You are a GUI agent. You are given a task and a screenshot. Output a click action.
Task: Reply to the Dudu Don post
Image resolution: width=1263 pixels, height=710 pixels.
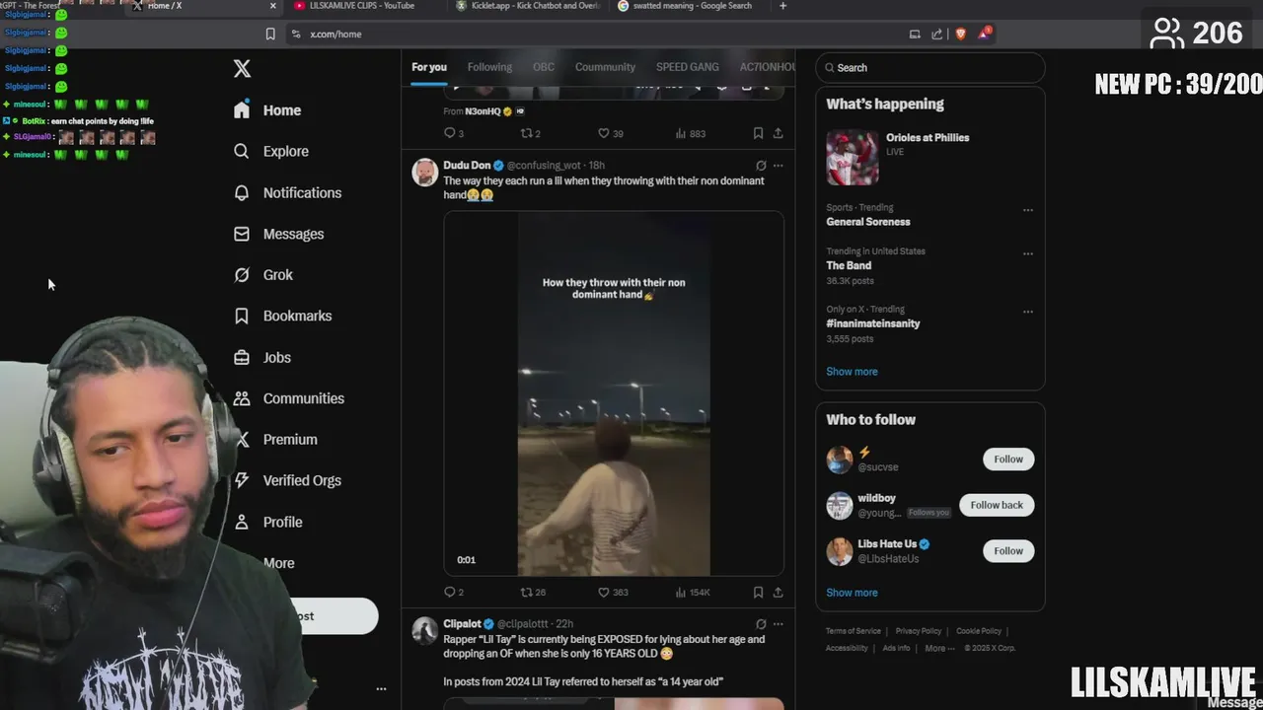tap(454, 592)
